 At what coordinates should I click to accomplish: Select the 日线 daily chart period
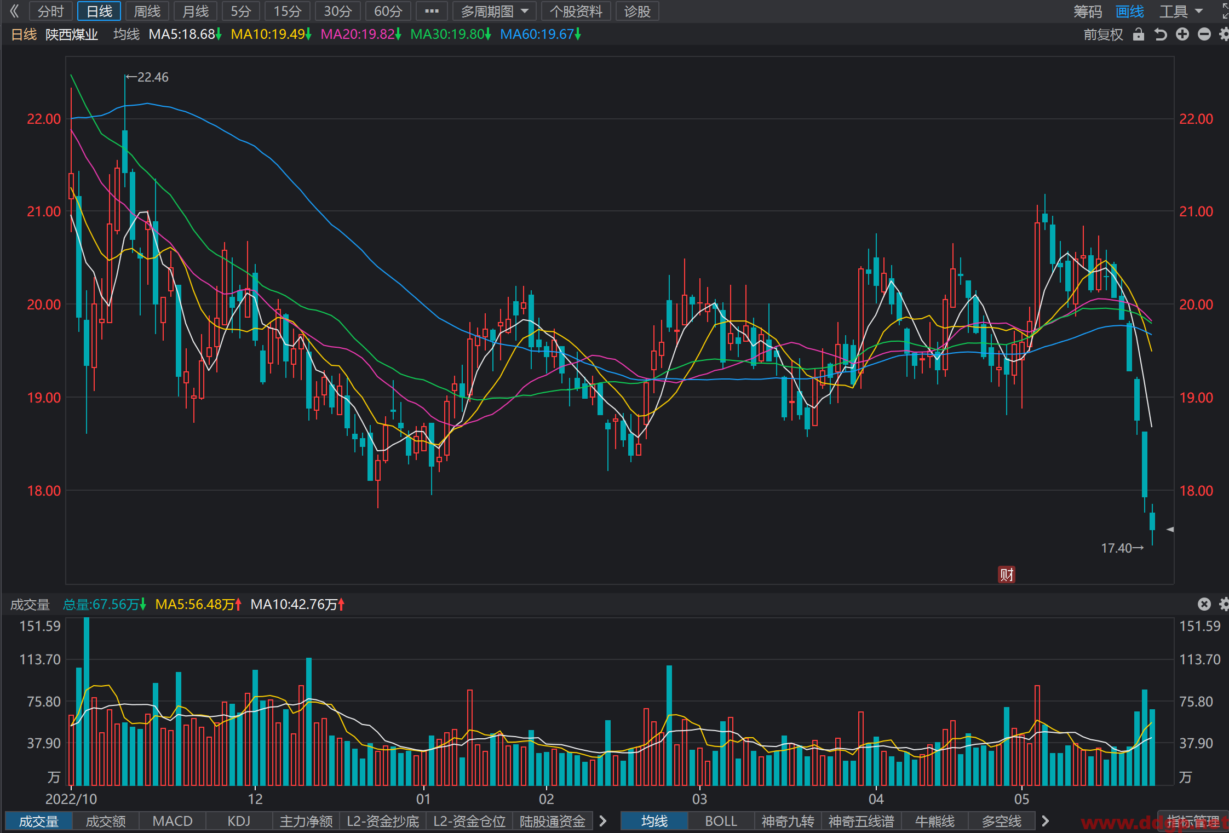tap(99, 11)
